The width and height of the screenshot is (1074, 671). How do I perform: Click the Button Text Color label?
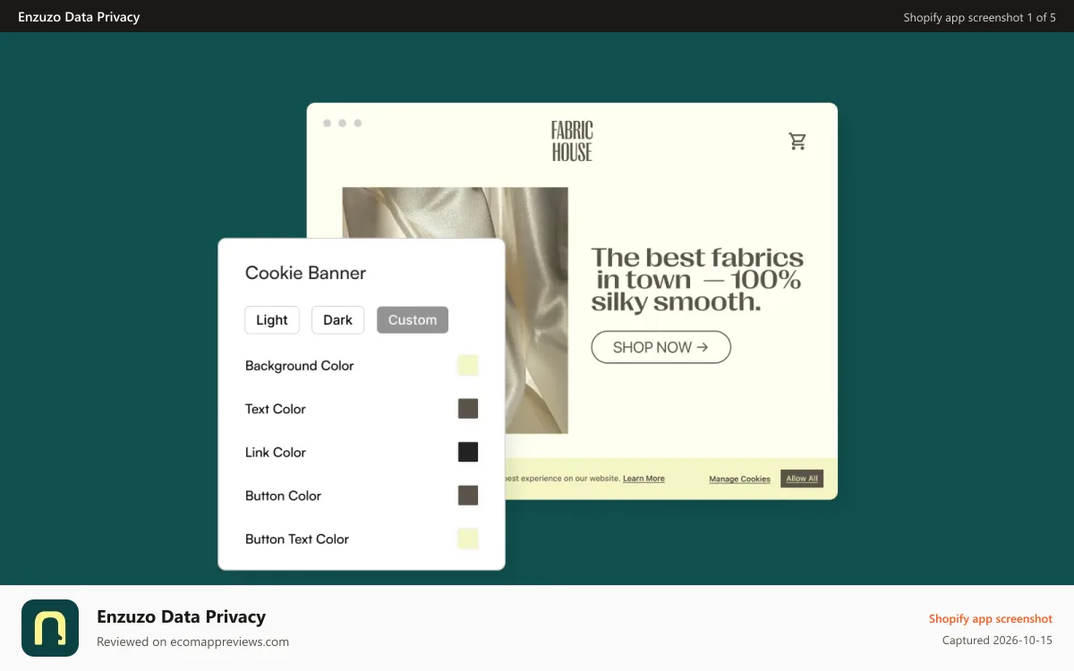tap(297, 539)
